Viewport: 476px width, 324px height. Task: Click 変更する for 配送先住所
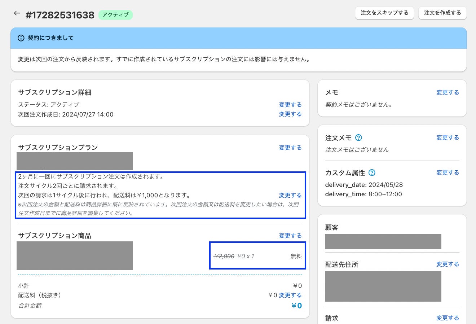[x=448, y=264]
